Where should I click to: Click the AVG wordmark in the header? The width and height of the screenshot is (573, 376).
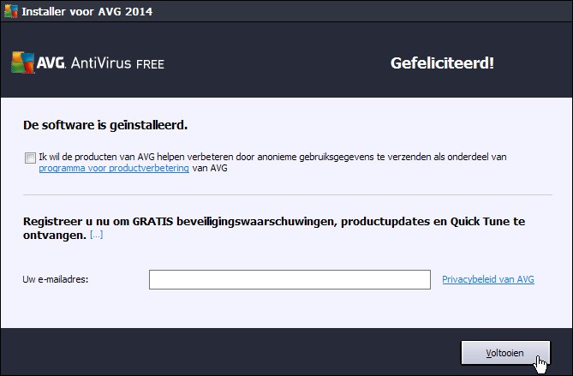coord(46,63)
